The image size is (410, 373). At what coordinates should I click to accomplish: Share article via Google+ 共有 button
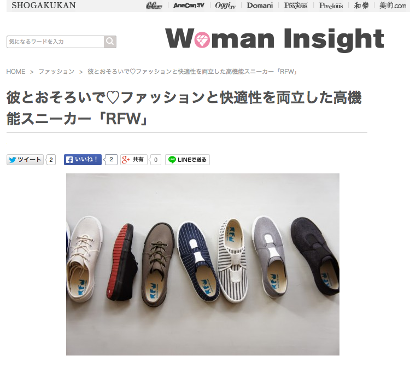[x=133, y=160]
